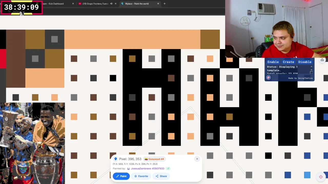Open the Guayaquil #4 region tag
This screenshot has height=184, width=328.
[x=154, y=159]
